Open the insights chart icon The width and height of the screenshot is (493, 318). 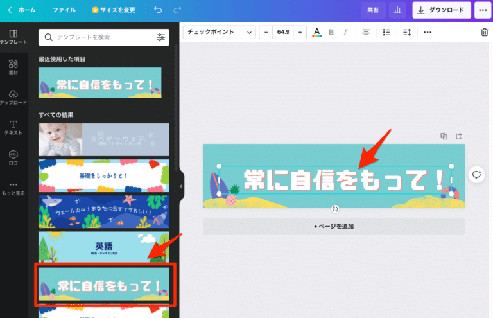click(397, 10)
